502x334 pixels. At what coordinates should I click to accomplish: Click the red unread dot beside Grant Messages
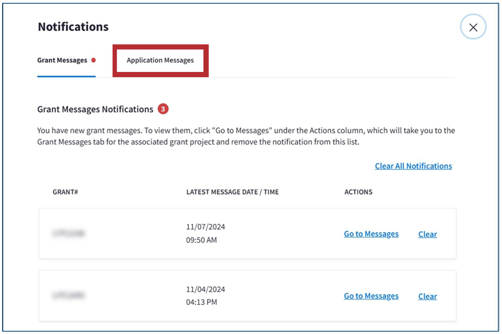(x=94, y=60)
